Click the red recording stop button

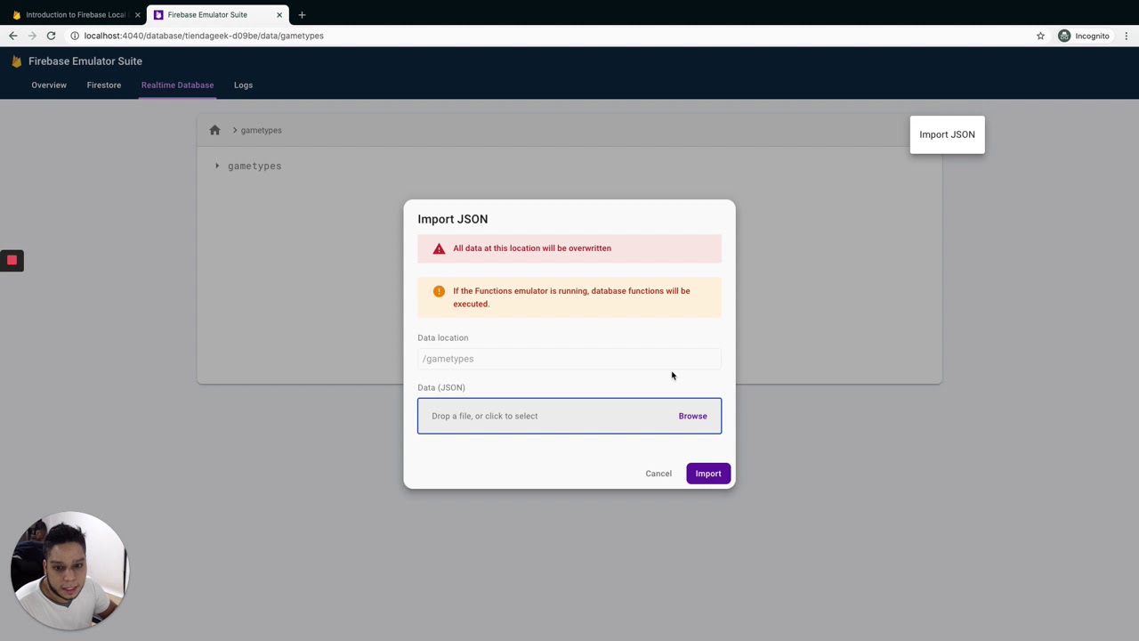pyautogui.click(x=12, y=260)
